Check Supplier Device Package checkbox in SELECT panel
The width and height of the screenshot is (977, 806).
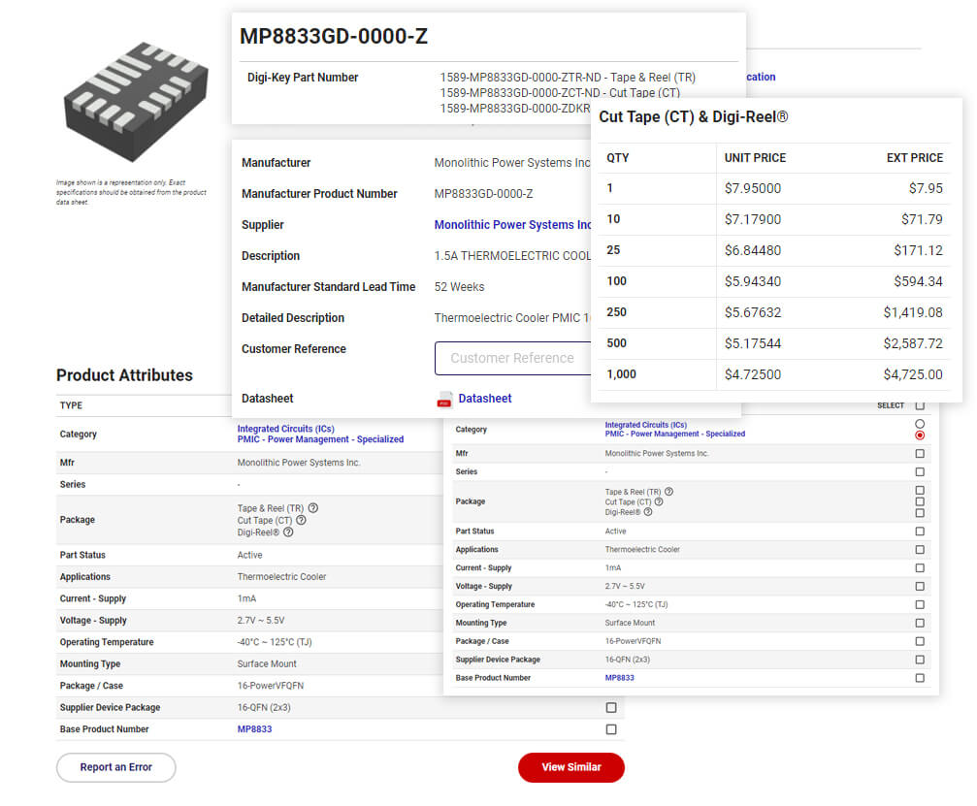(x=920, y=660)
